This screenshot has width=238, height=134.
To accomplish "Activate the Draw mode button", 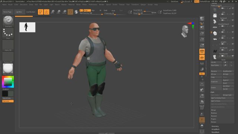I will (x=46, y=12).
